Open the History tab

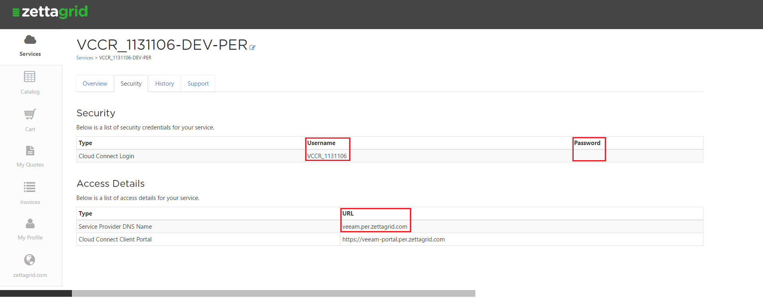click(x=165, y=84)
